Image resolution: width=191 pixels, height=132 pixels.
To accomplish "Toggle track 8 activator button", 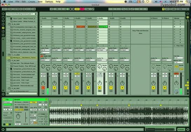I will click(x=122, y=88).
